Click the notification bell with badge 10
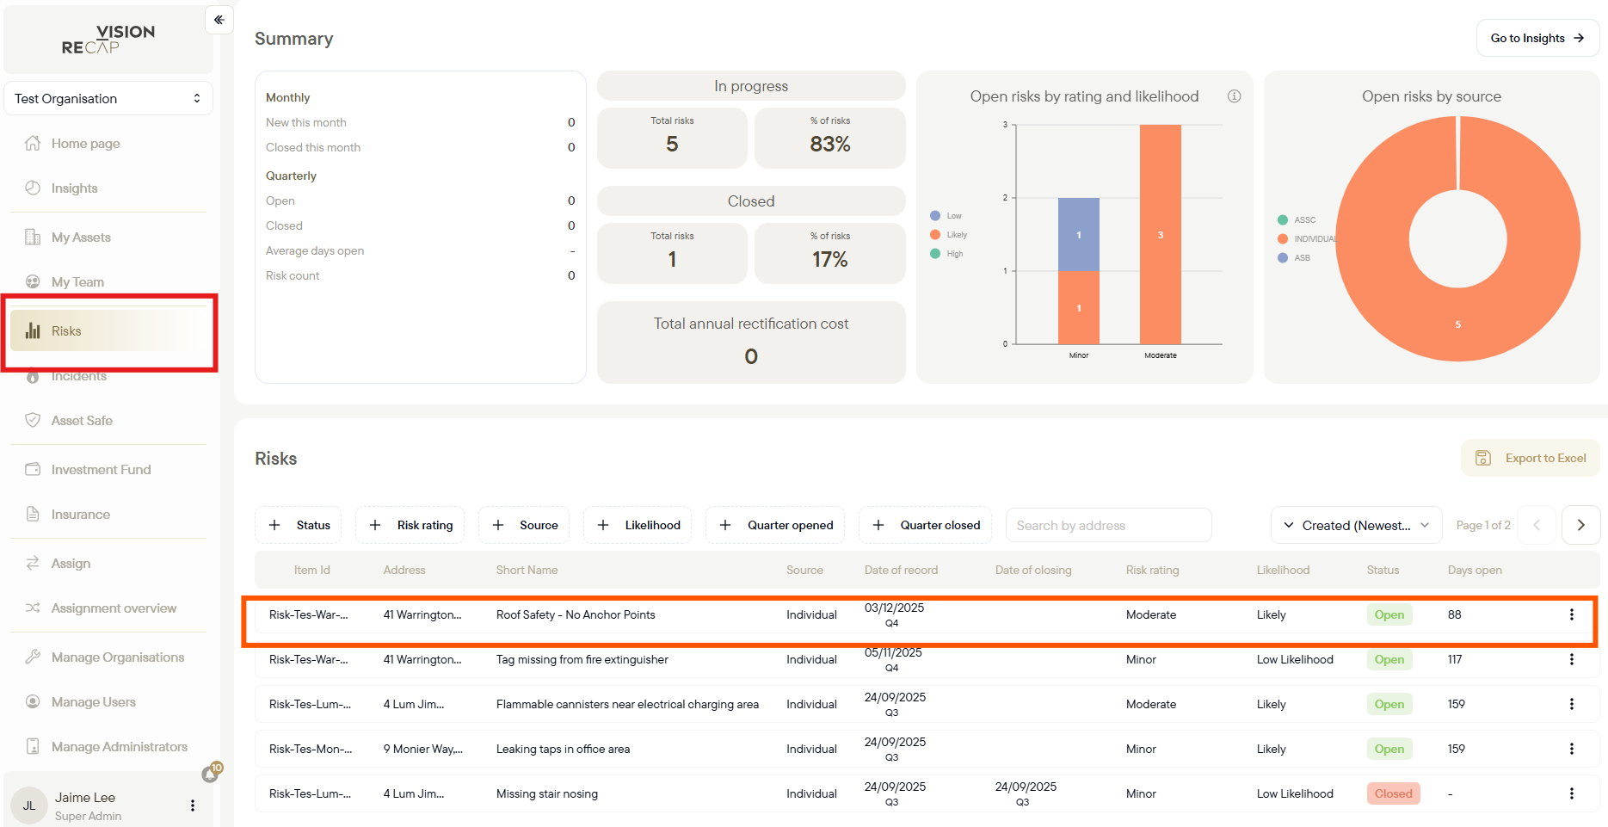Image resolution: width=1608 pixels, height=827 pixels. pos(211,774)
